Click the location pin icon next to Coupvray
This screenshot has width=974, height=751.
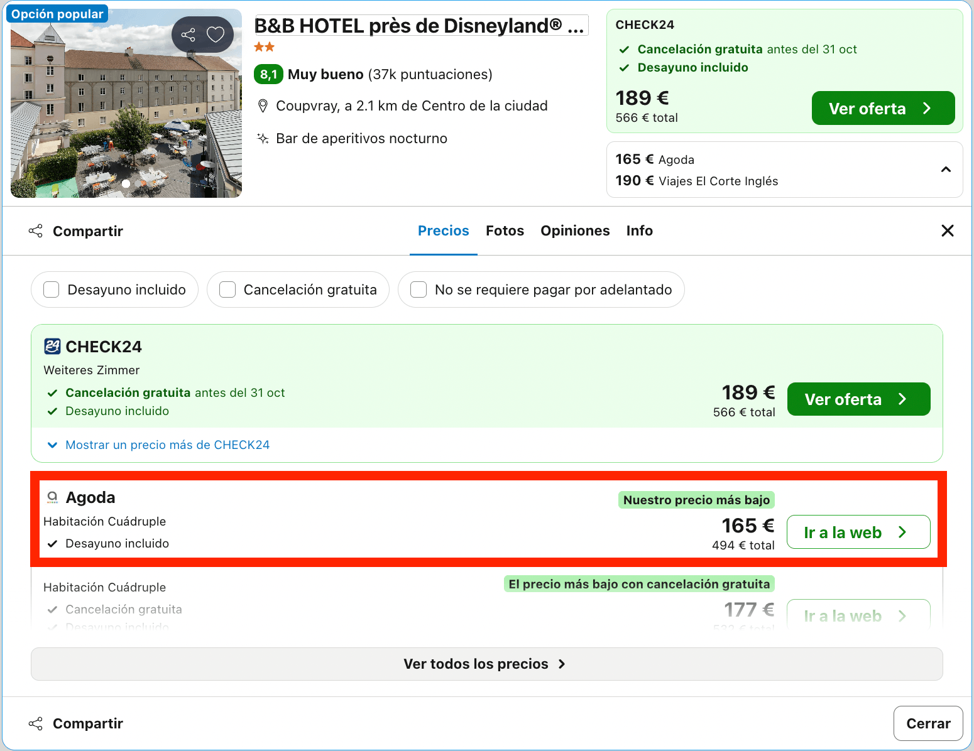(x=263, y=106)
